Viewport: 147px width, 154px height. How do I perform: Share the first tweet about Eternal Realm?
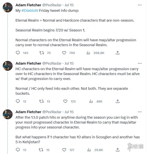point(118,53)
